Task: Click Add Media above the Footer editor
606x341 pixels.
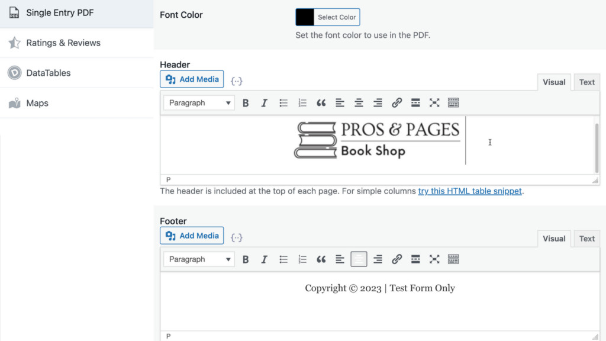Action: [x=192, y=235]
